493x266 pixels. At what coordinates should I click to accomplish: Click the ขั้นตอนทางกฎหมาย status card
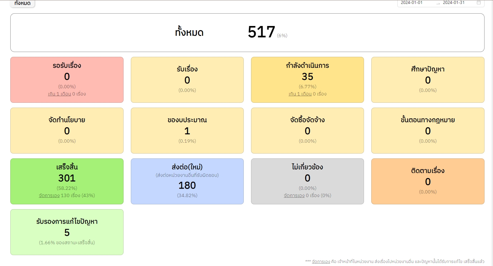[428, 130]
